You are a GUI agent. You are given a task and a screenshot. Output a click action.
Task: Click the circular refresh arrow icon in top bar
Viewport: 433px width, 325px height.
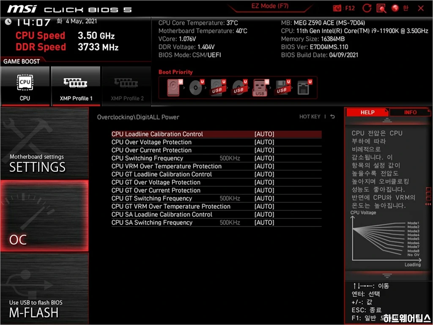pyautogui.click(x=367, y=8)
